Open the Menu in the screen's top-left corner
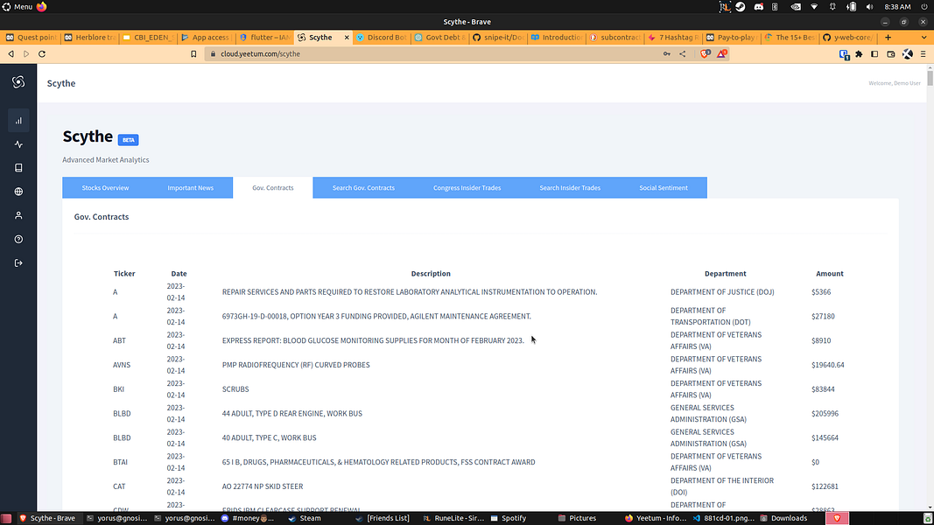This screenshot has width=934, height=525. (x=22, y=6)
